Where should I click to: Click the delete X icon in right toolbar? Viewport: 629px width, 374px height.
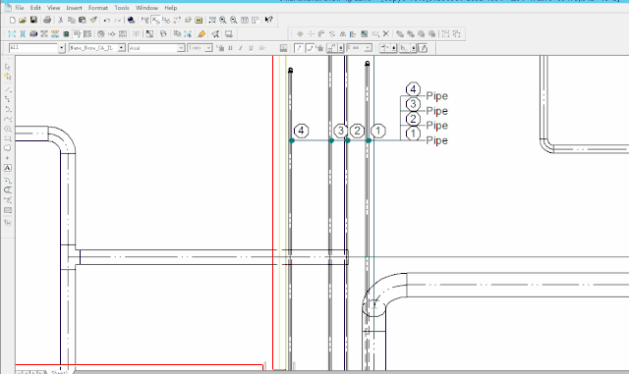386,34
